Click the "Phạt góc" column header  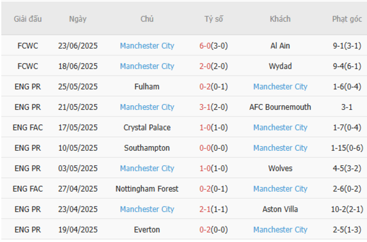(347, 19)
